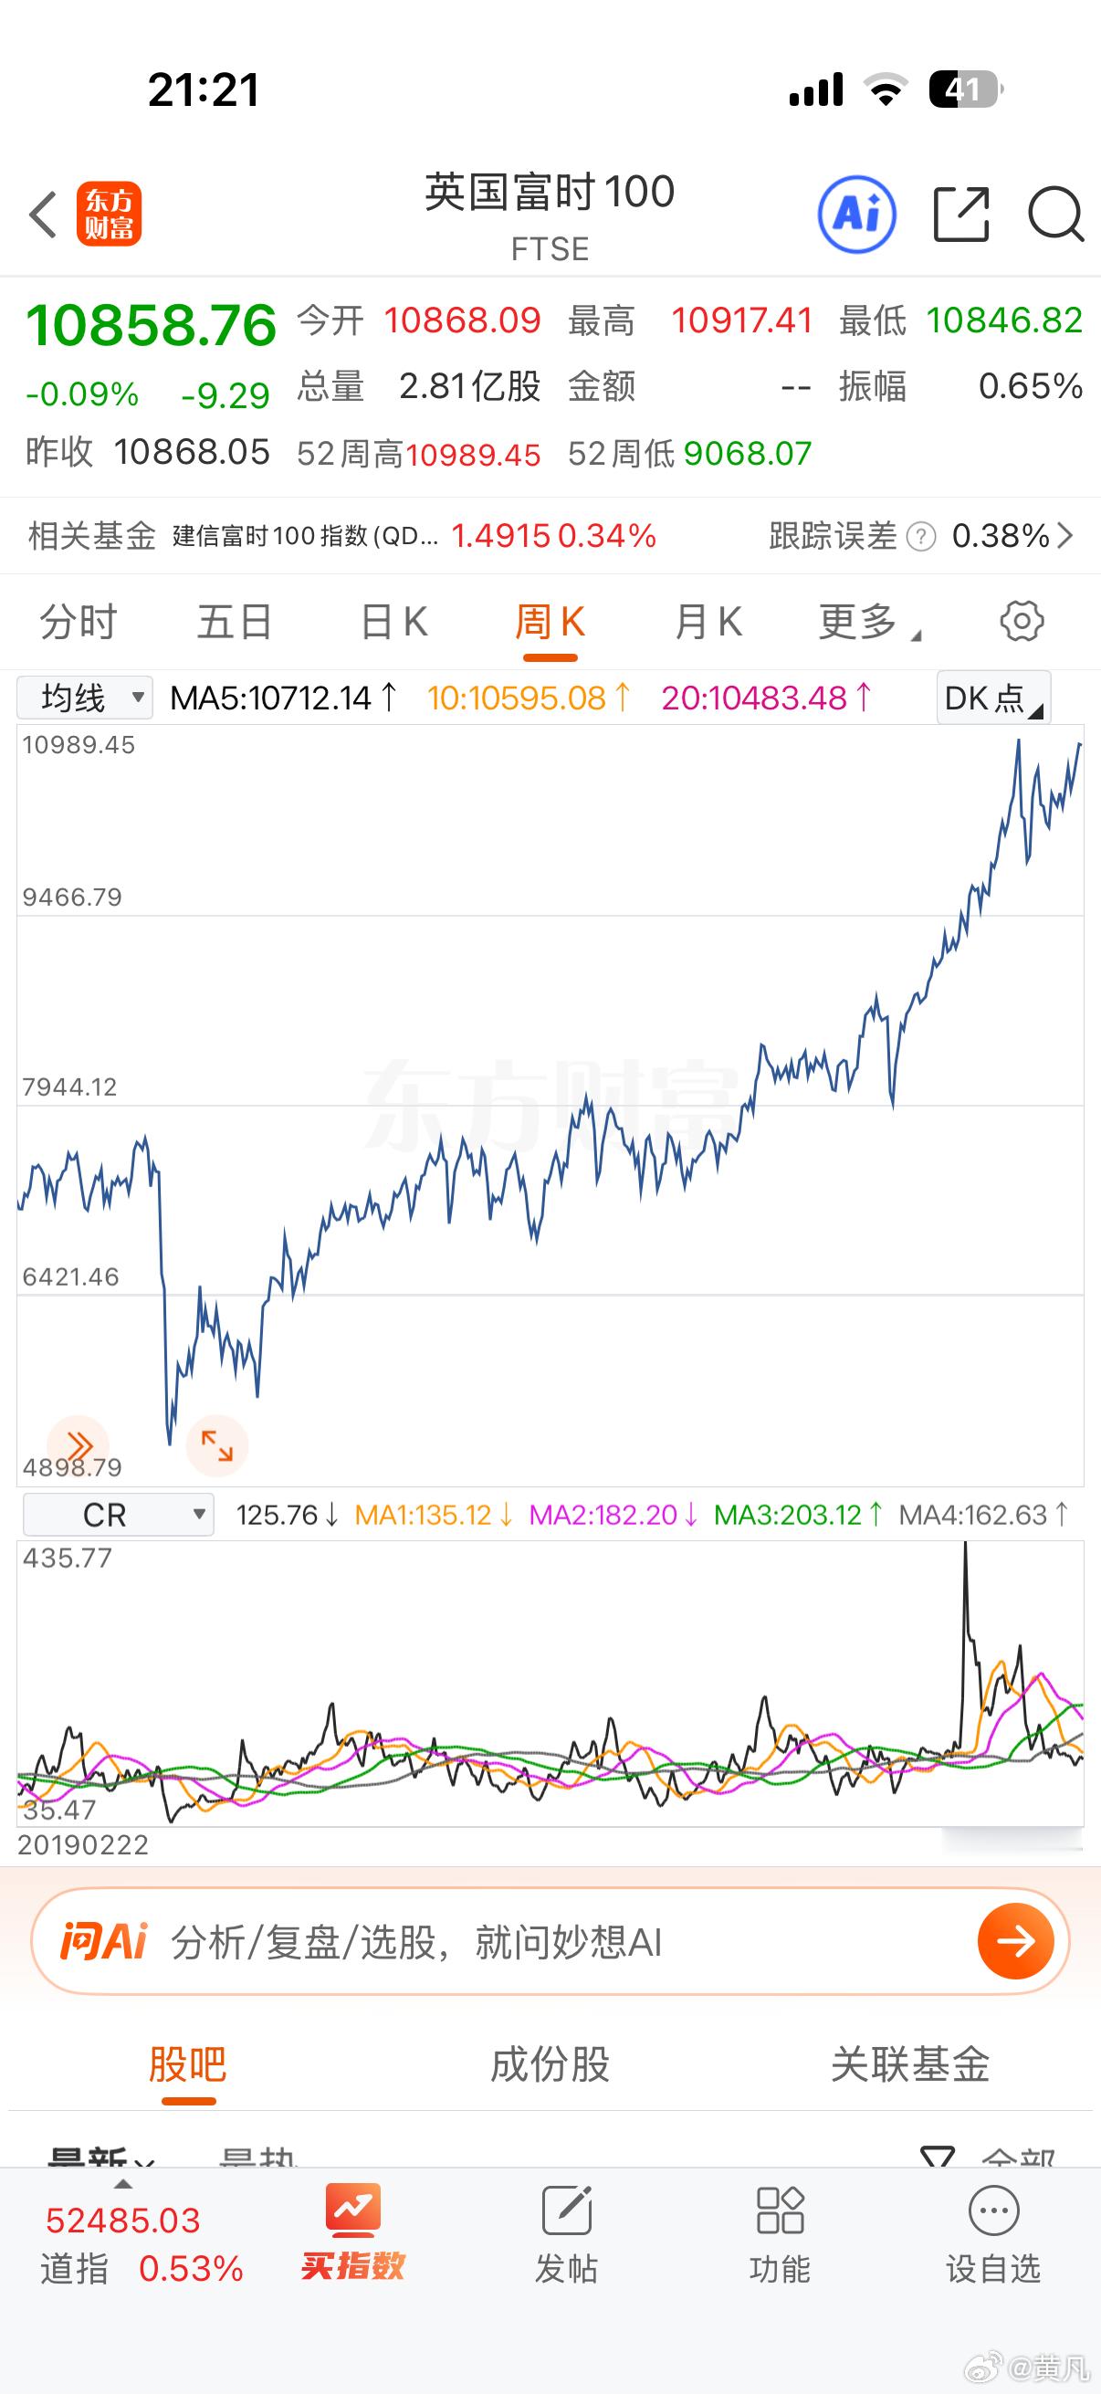Go back with the left arrow
Viewport: 1101px width, 2394px height.
pos(43,215)
